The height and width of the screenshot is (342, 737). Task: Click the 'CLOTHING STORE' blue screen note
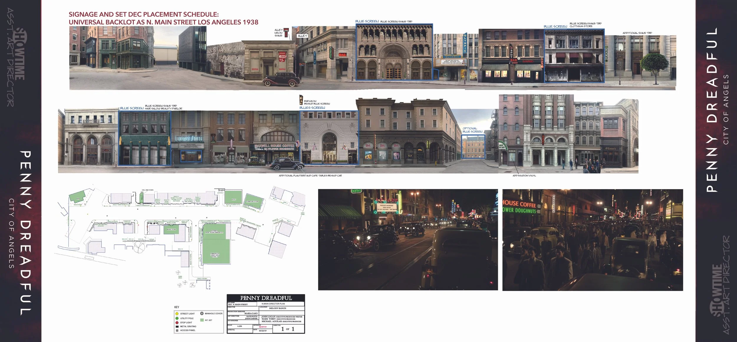581,26
